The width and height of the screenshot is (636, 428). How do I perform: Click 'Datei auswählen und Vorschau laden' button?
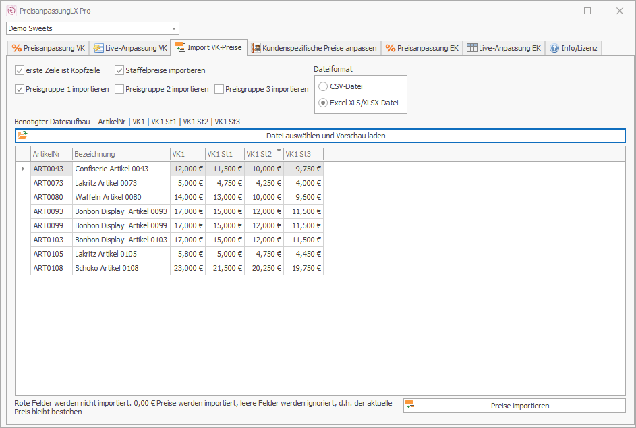(x=326, y=136)
